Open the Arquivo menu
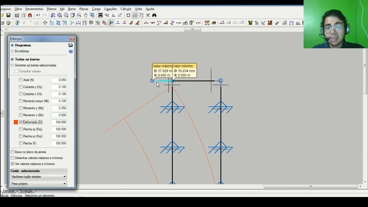Image resolution: width=368 pixels, height=207 pixels. 5,9
